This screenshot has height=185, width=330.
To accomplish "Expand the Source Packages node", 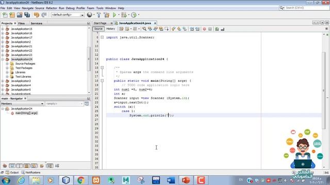I will click(7, 64).
